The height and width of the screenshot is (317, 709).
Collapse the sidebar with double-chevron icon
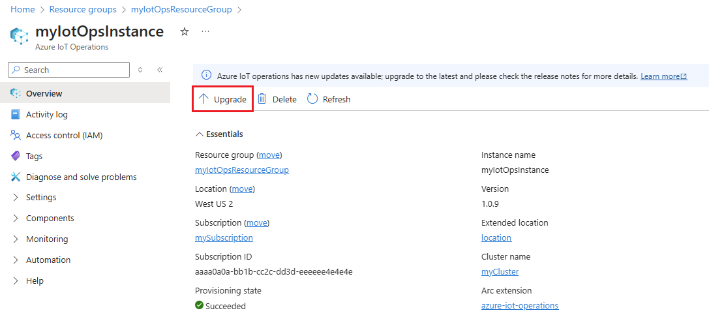[x=160, y=70]
